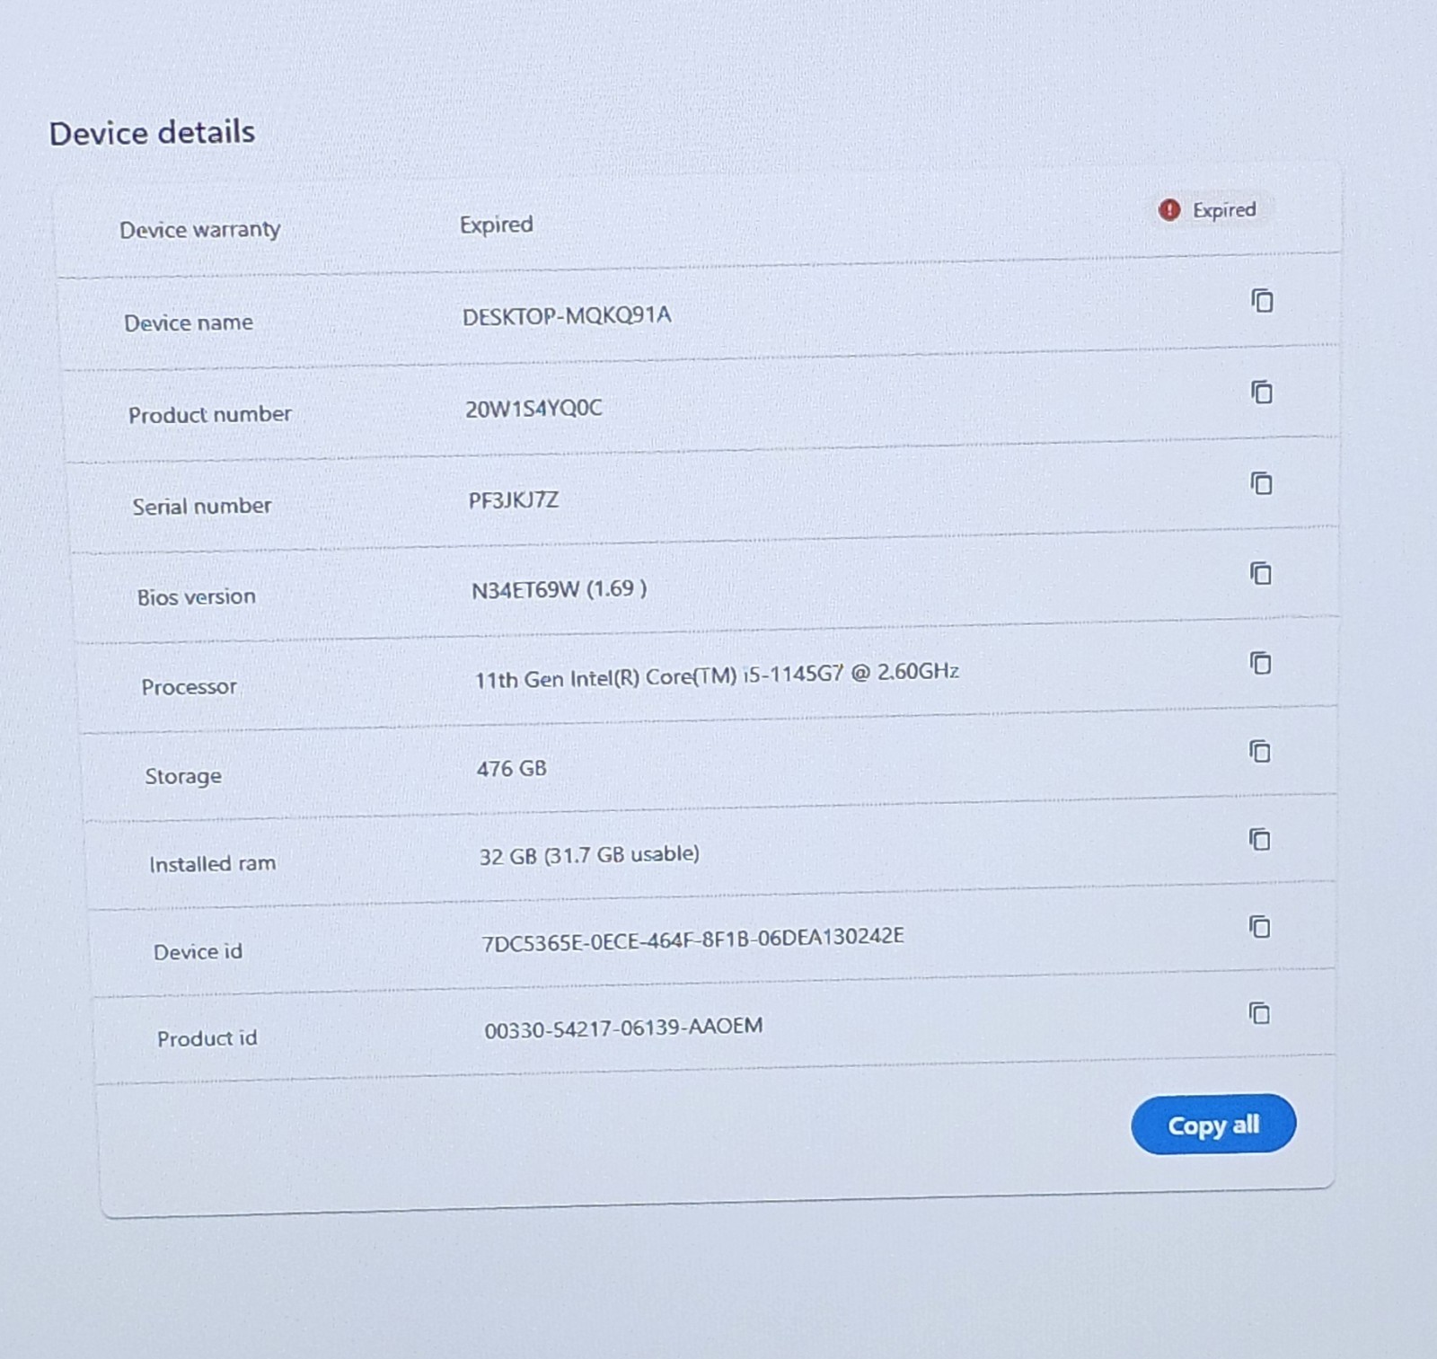This screenshot has width=1437, height=1359.
Task: Click storage value 476 GB
Action: [511, 769]
